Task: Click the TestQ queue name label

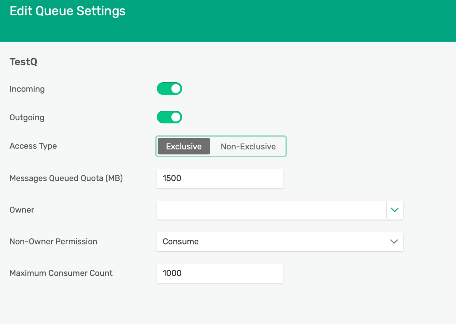Action: coord(23,62)
